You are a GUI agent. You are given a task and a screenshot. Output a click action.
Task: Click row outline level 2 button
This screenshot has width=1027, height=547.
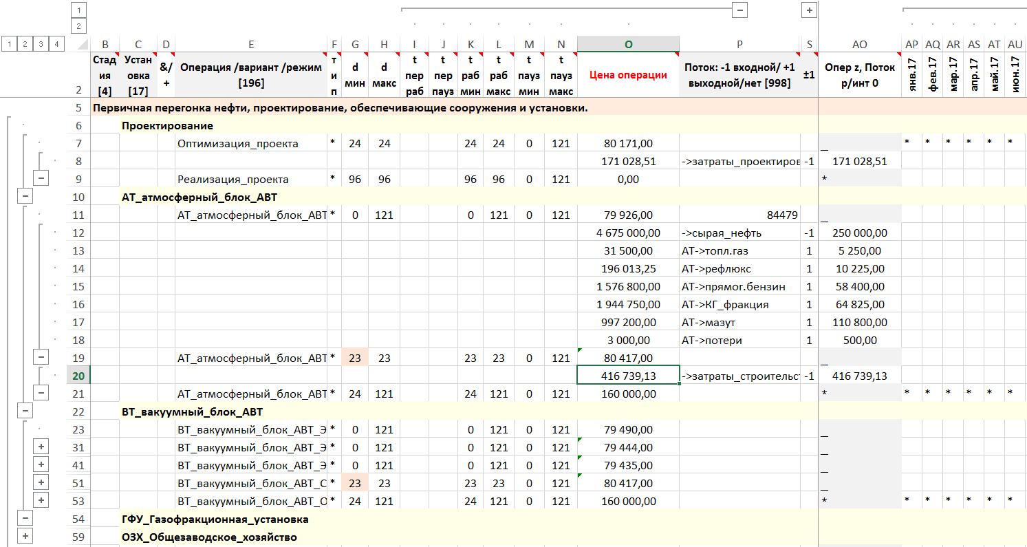coord(25,44)
